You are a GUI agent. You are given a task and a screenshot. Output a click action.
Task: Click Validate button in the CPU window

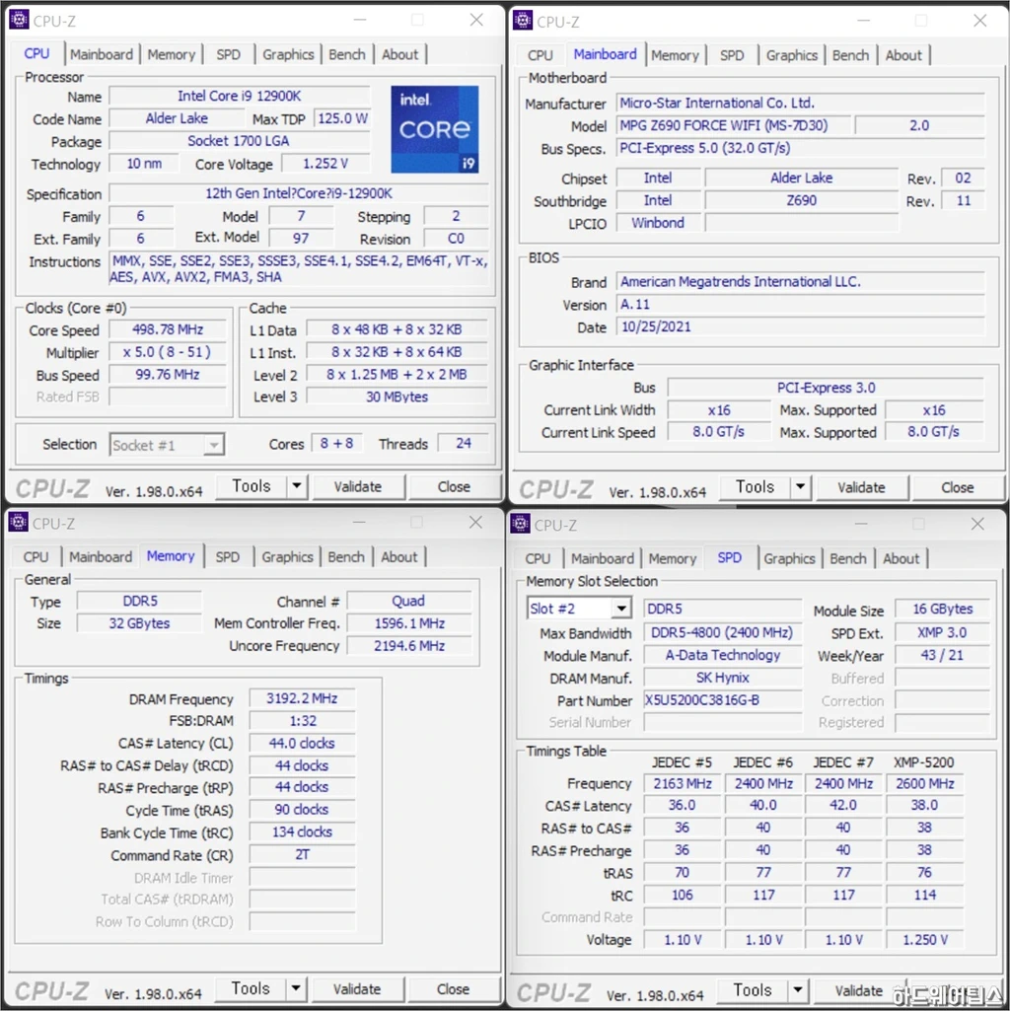tap(358, 487)
